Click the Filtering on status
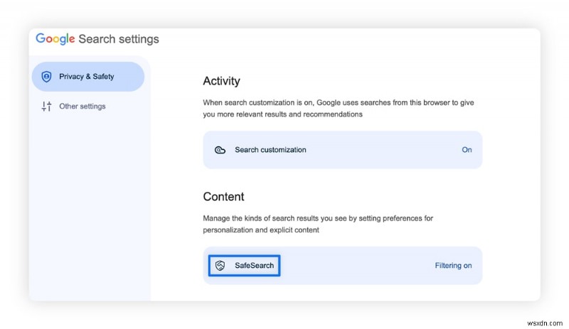 (453, 266)
